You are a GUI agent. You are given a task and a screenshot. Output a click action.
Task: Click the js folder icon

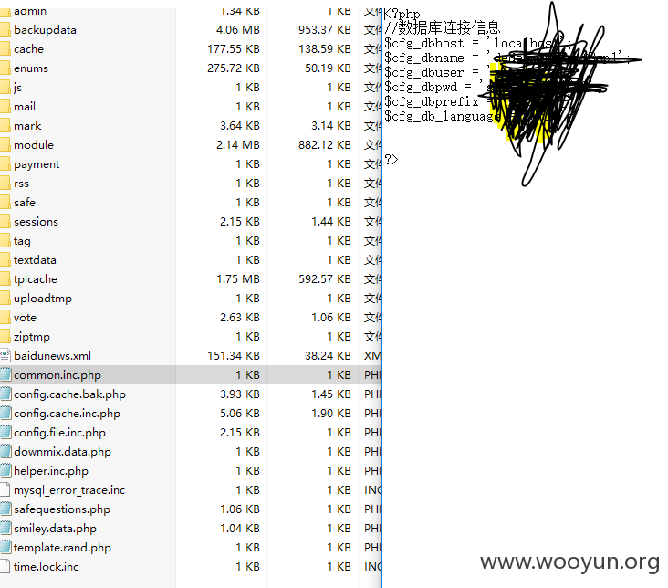pos(5,88)
